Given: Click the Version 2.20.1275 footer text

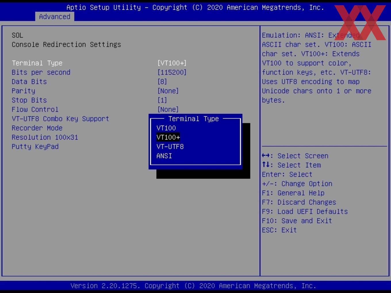Looking at the screenshot, I should coord(193,286).
